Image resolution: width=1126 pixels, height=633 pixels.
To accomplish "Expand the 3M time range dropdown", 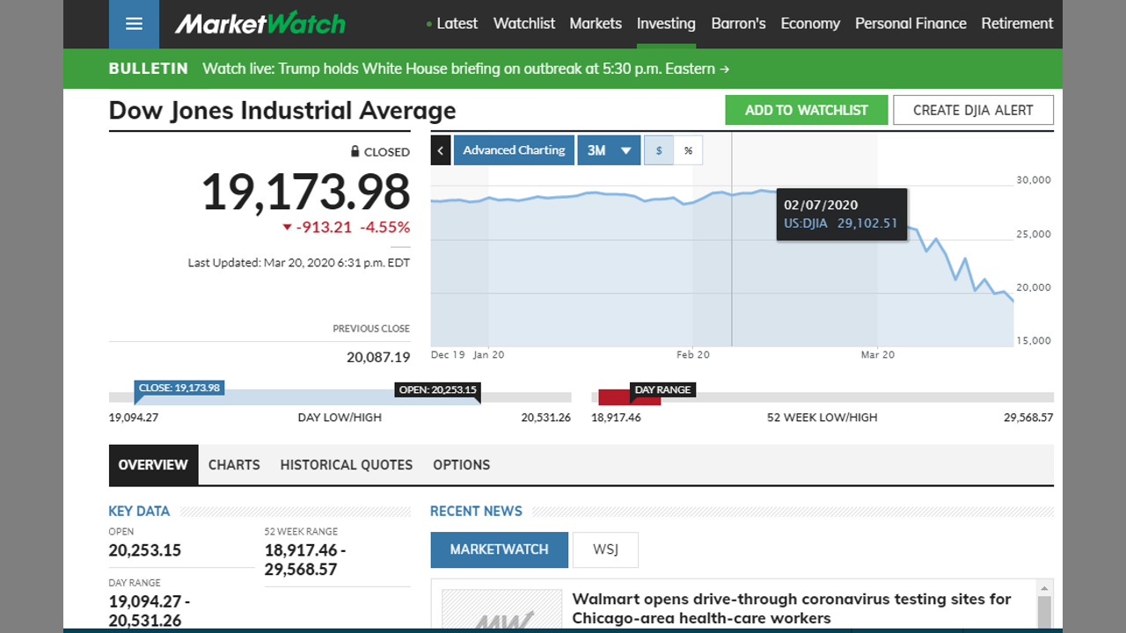I will point(609,150).
